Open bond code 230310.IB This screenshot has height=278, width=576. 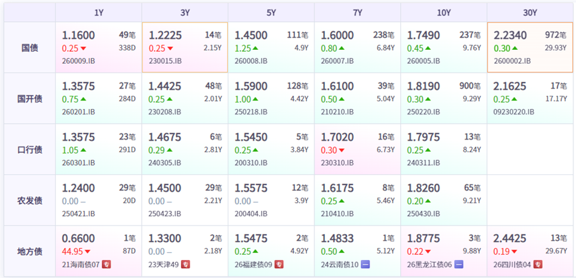[x=337, y=163]
